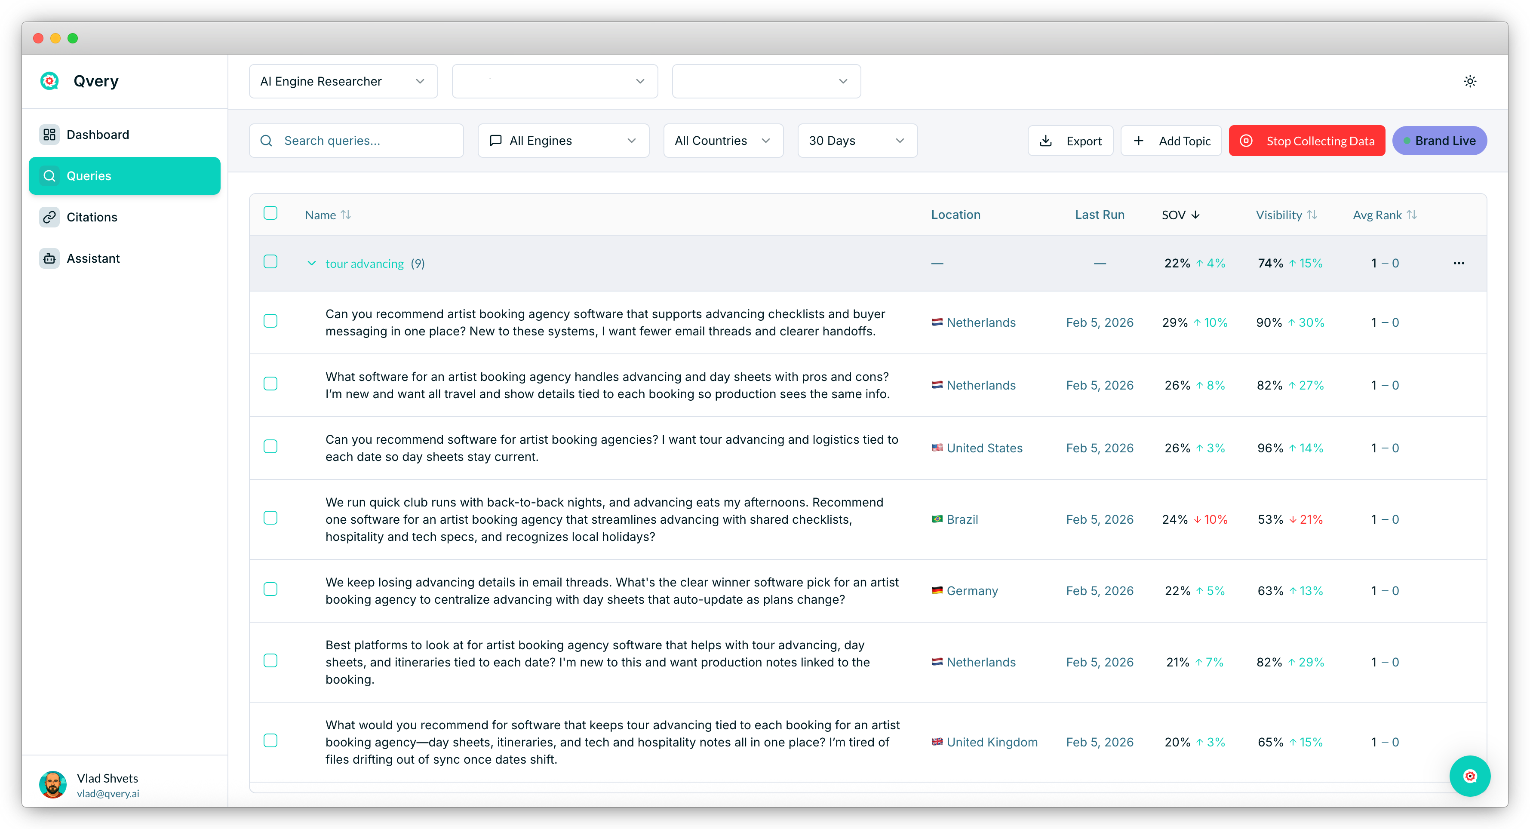Sort by Avg Rank column arrows
Screen dimensions: 1530x829
click(1412, 215)
